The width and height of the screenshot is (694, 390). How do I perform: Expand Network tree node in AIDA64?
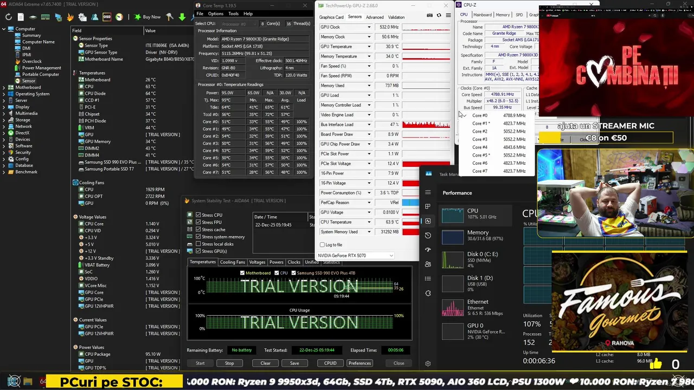(4, 126)
